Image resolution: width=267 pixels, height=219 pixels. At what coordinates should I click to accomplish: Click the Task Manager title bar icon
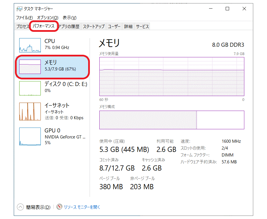pyautogui.click(x=20, y=9)
